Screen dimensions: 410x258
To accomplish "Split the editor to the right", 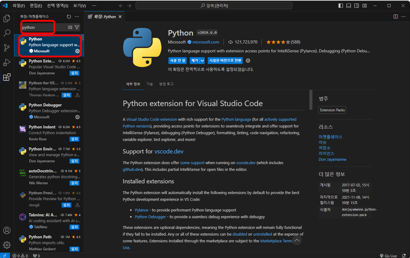I will pos(396,16).
